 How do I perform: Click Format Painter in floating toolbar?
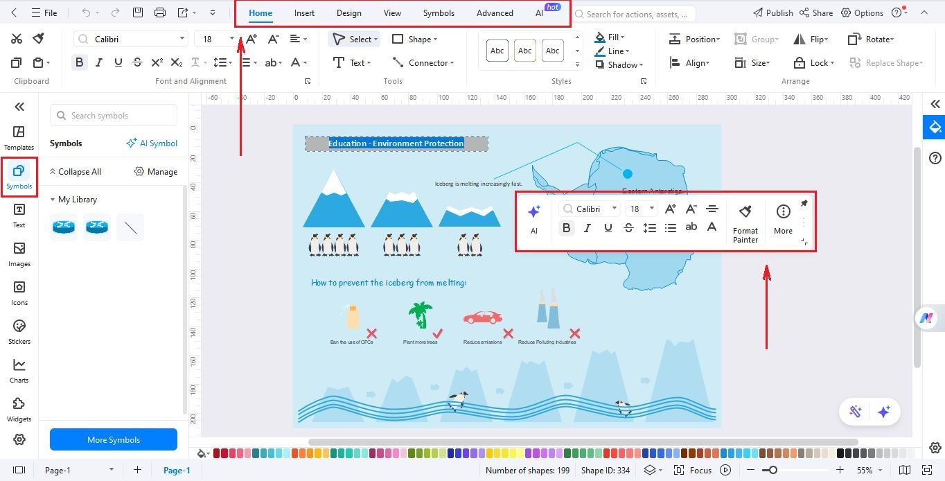[x=745, y=224]
